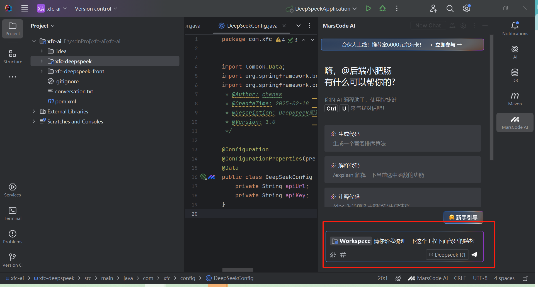Image resolution: width=538 pixels, height=287 pixels.
Task: Open the Version control dropdown
Action: click(96, 8)
